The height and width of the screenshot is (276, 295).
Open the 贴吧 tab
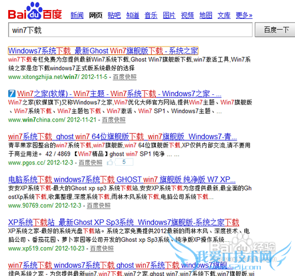[114, 15]
